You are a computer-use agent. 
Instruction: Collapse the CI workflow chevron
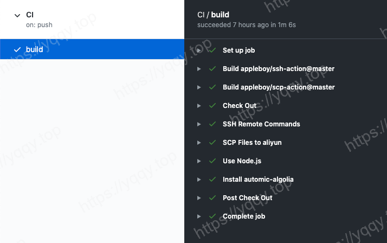[x=17, y=16]
